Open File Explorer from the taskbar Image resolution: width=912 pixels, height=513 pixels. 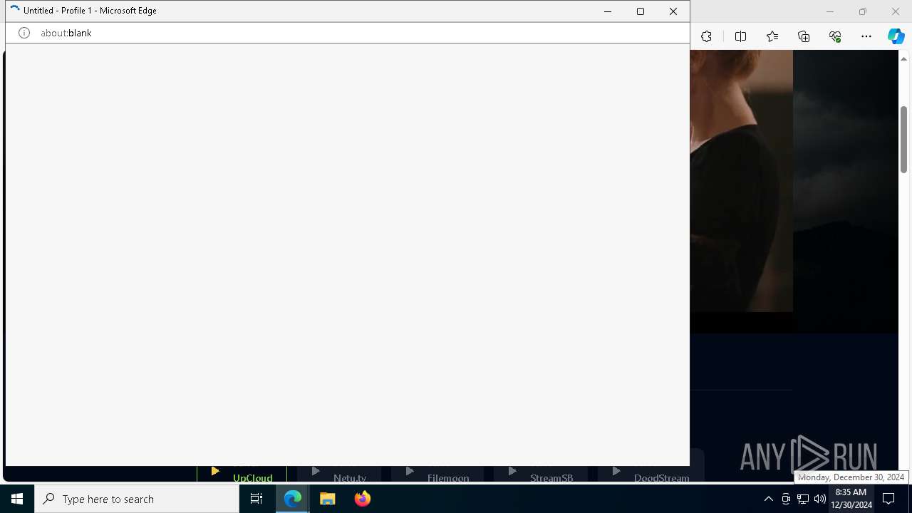point(328,499)
